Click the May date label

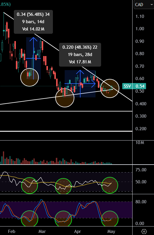(x=111, y=231)
